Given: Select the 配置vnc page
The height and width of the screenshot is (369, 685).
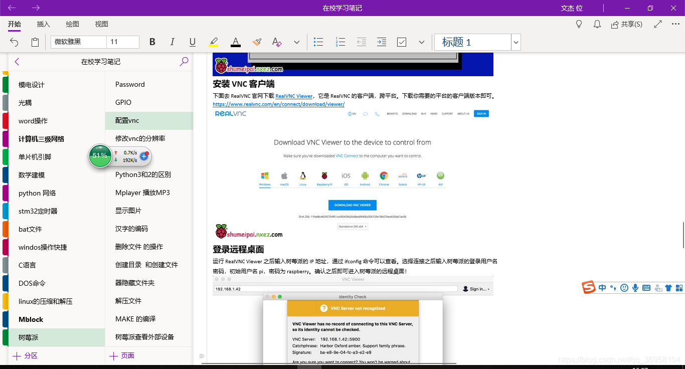Looking at the screenshot, I should pyautogui.click(x=149, y=120).
